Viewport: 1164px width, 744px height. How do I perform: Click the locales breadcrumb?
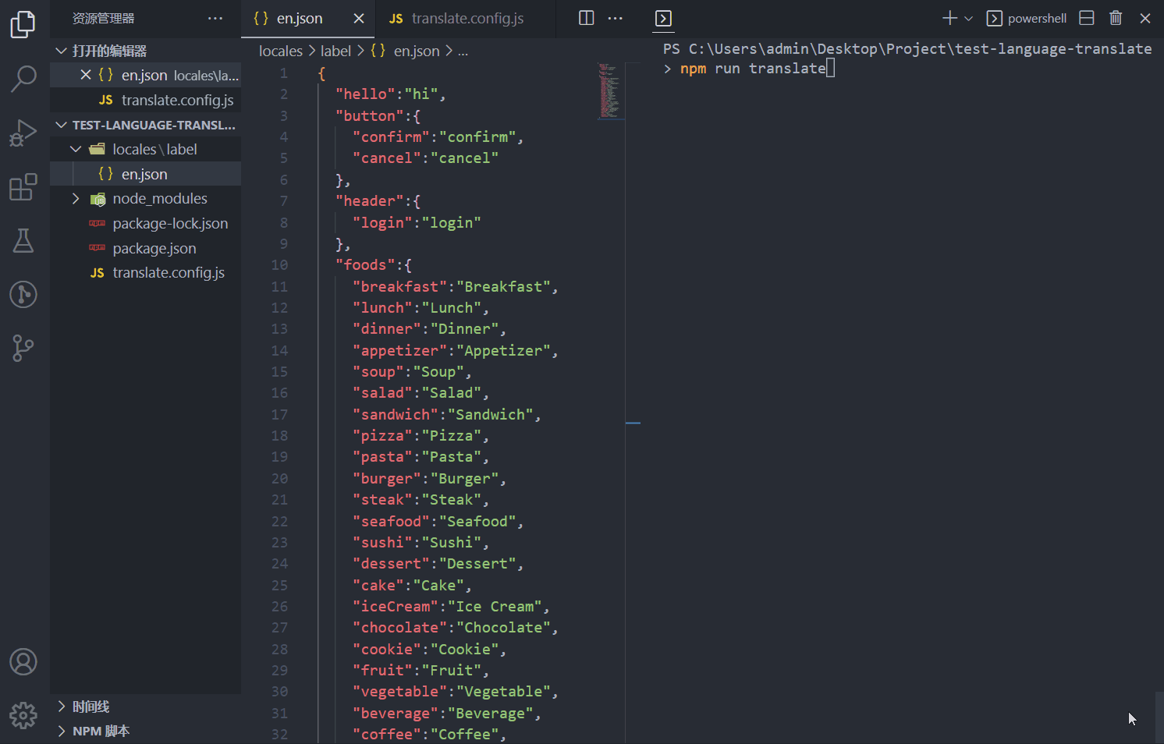pos(281,51)
